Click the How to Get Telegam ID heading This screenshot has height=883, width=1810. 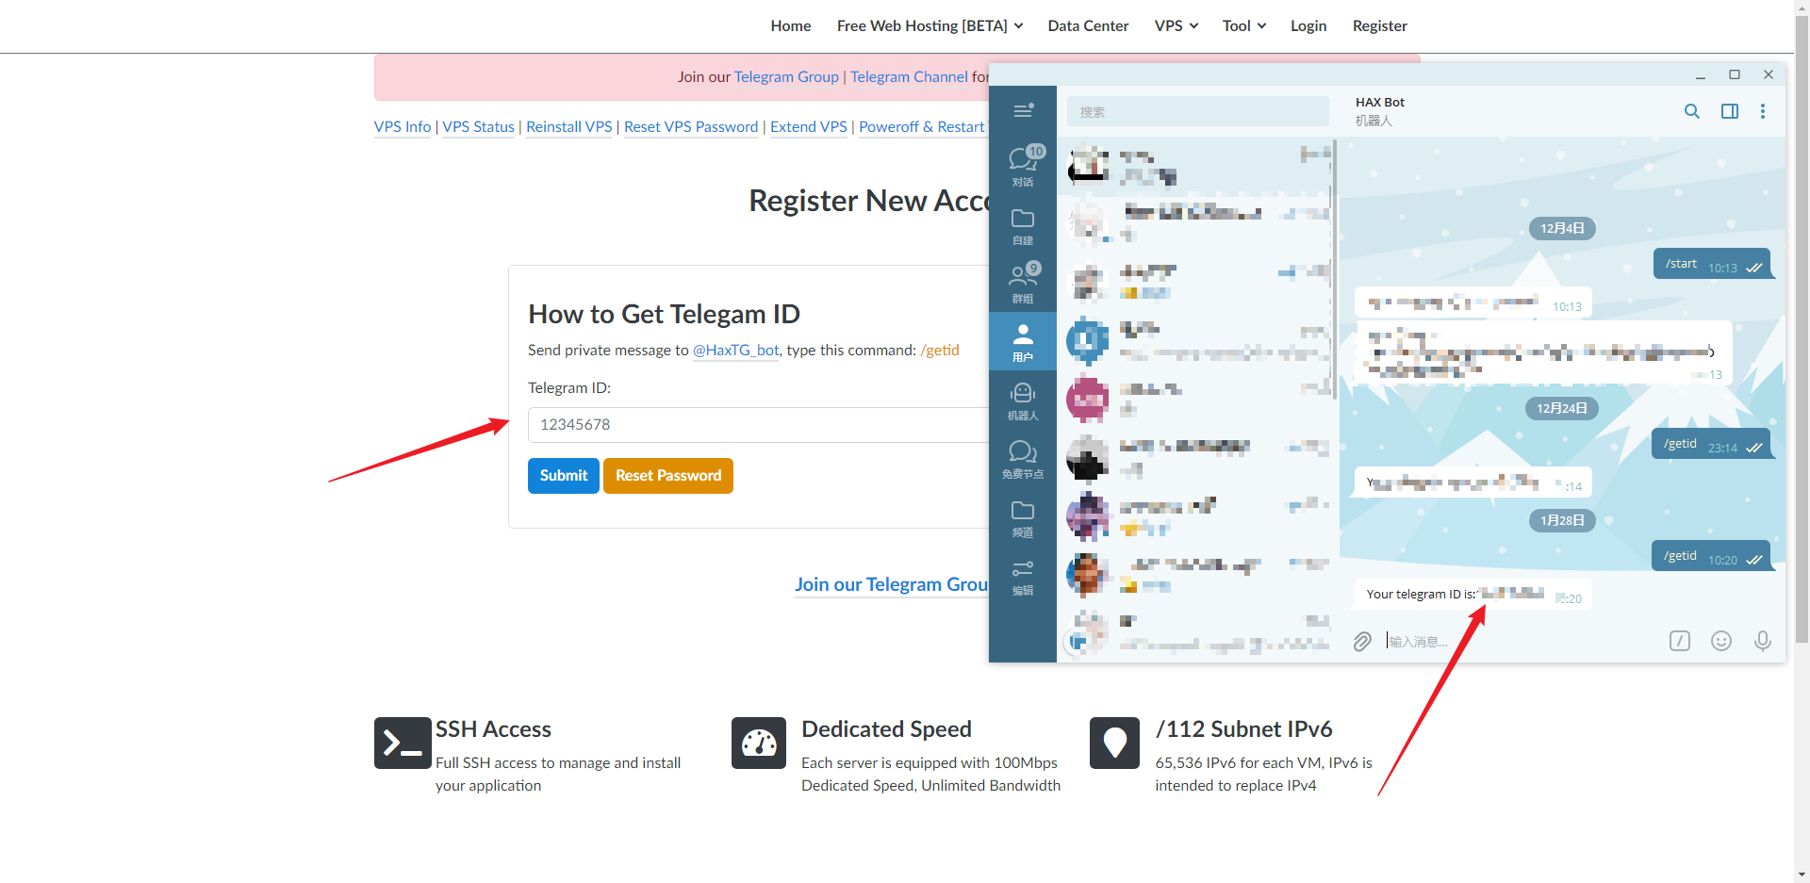[x=664, y=314]
